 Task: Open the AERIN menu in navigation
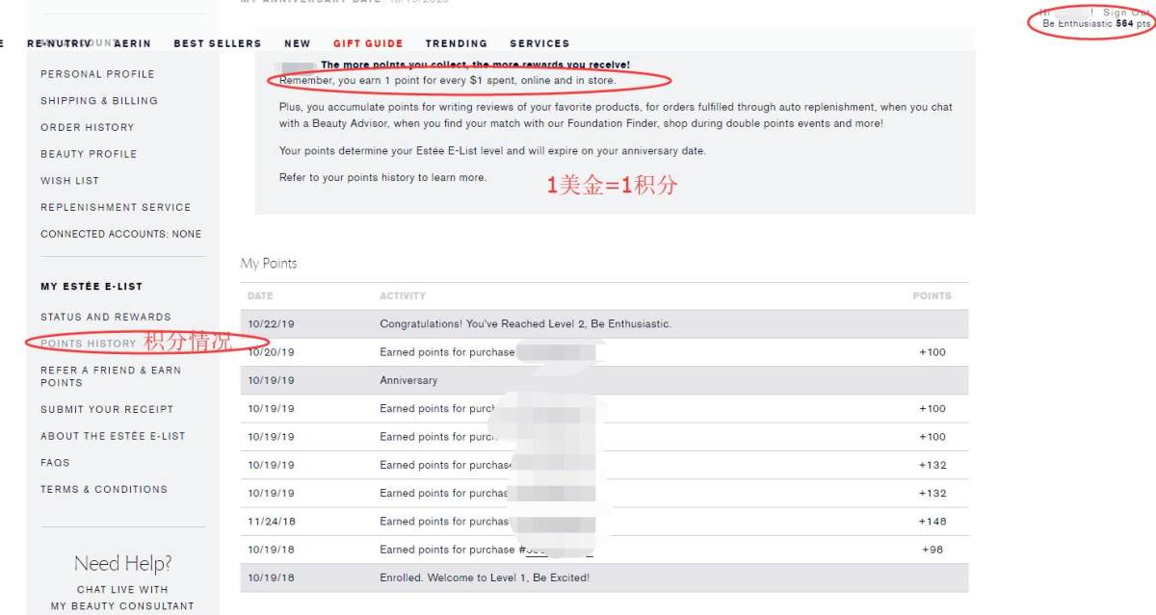pyautogui.click(x=132, y=43)
